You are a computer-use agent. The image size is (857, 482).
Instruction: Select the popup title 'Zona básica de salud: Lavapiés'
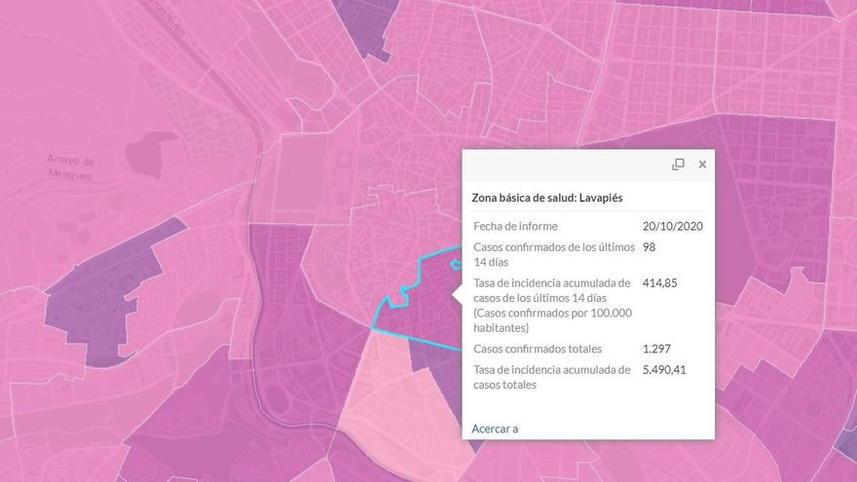pyautogui.click(x=547, y=198)
